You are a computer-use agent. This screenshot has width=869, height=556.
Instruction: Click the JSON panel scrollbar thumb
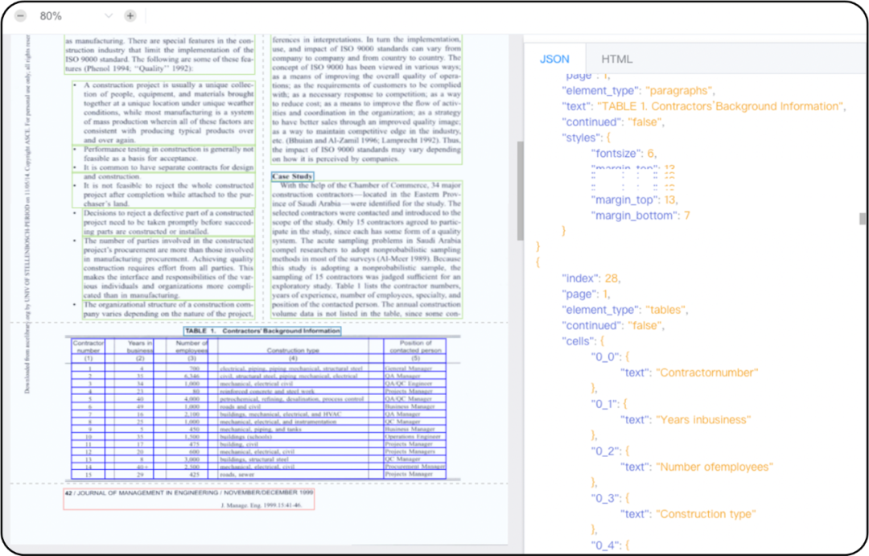[863, 219]
